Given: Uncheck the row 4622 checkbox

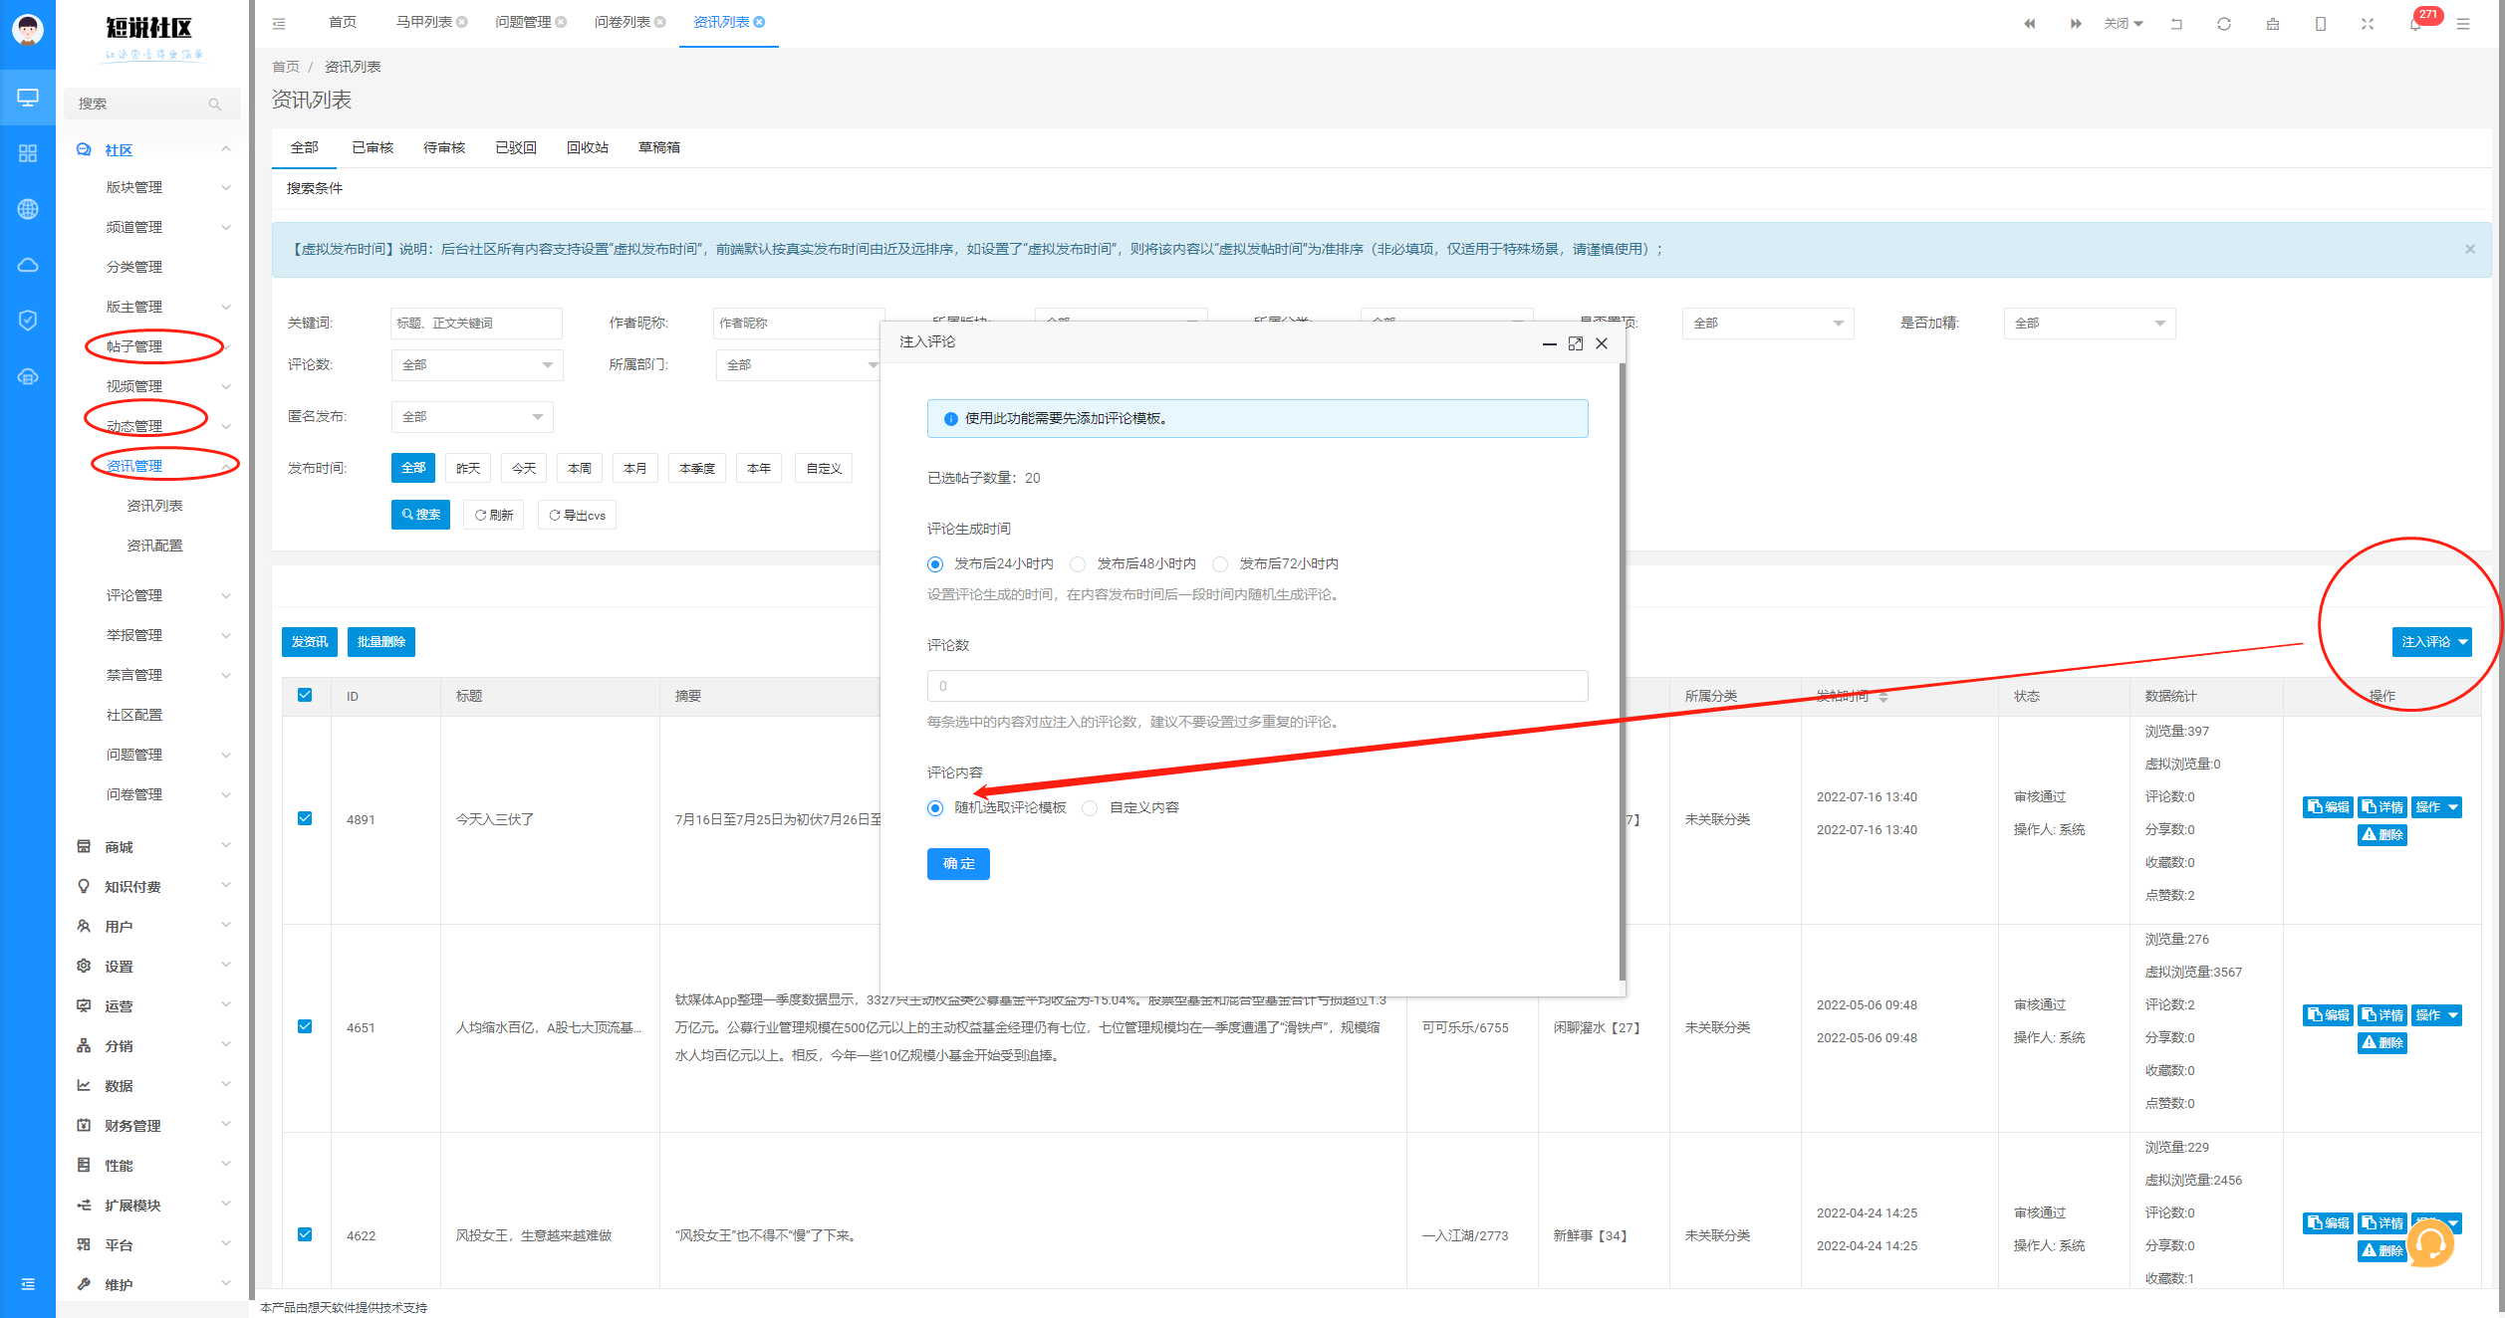Looking at the screenshot, I should (305, 1234).
